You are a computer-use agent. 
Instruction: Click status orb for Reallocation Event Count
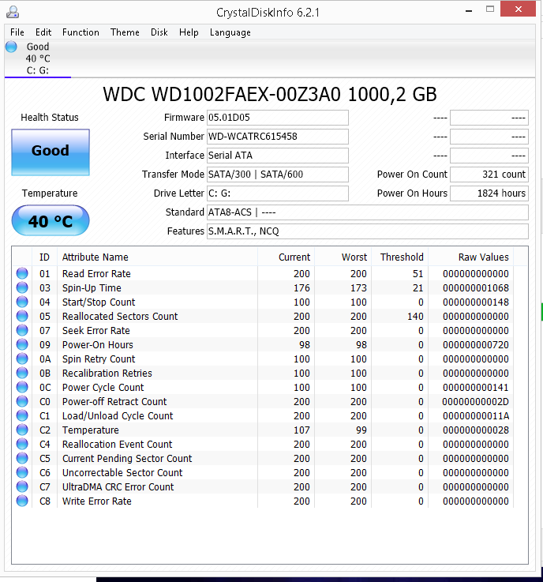(22, 445)
